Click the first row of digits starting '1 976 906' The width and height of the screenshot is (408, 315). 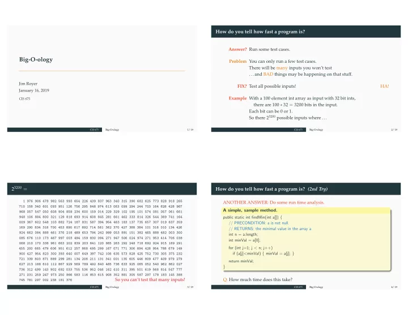(x=103, y=201)
